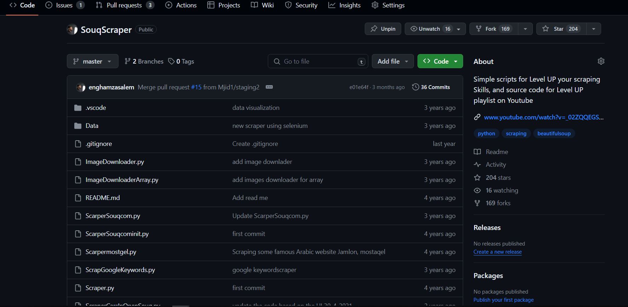Click the Releases heading
Image resolution: width=628 pixels, height=307 pixels.
(487, 228)
